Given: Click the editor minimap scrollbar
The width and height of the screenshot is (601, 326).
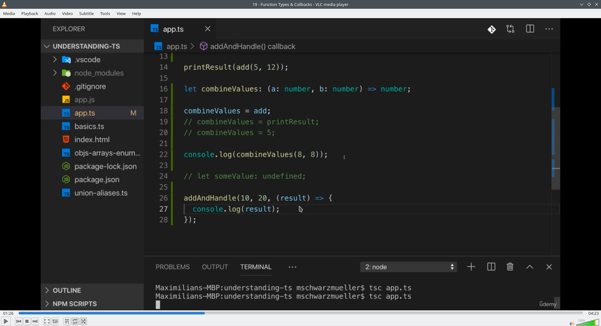Looking at the screenshot, I should tap(556, 148).
